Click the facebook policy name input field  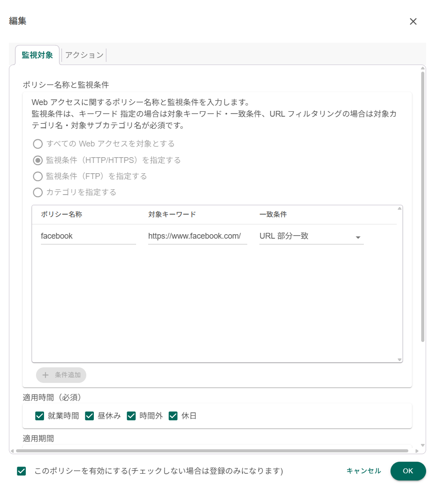88,236
